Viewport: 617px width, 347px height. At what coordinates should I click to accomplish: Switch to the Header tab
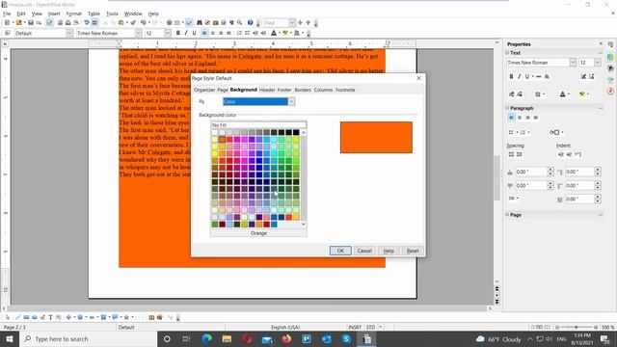click(267, 90)
